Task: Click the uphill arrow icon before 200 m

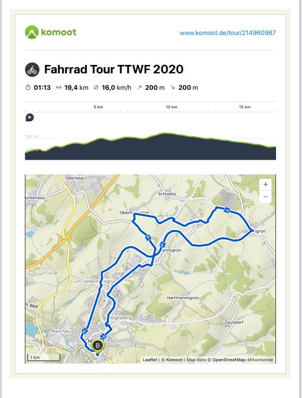Action: [139, 88]
